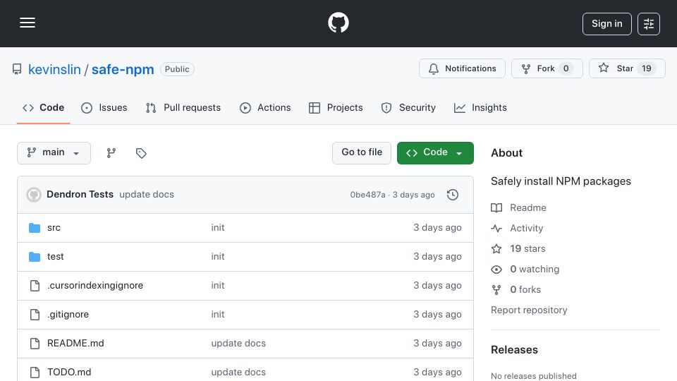Click the .gitignore file icon
Screen dimensions: 677x381
click(35, 315)
